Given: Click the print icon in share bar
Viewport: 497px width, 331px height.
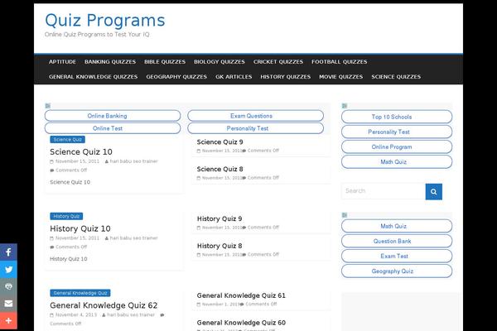Looking at the screenshot, I should (8, 285).
